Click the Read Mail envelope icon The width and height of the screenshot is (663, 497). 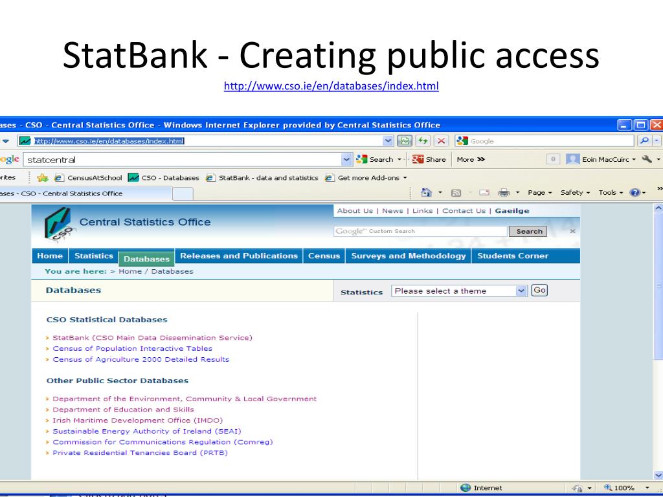click(484, 193)
